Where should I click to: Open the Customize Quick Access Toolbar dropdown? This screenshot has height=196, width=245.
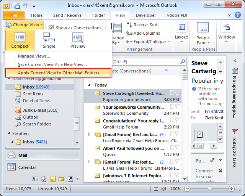tap(34, 6)
